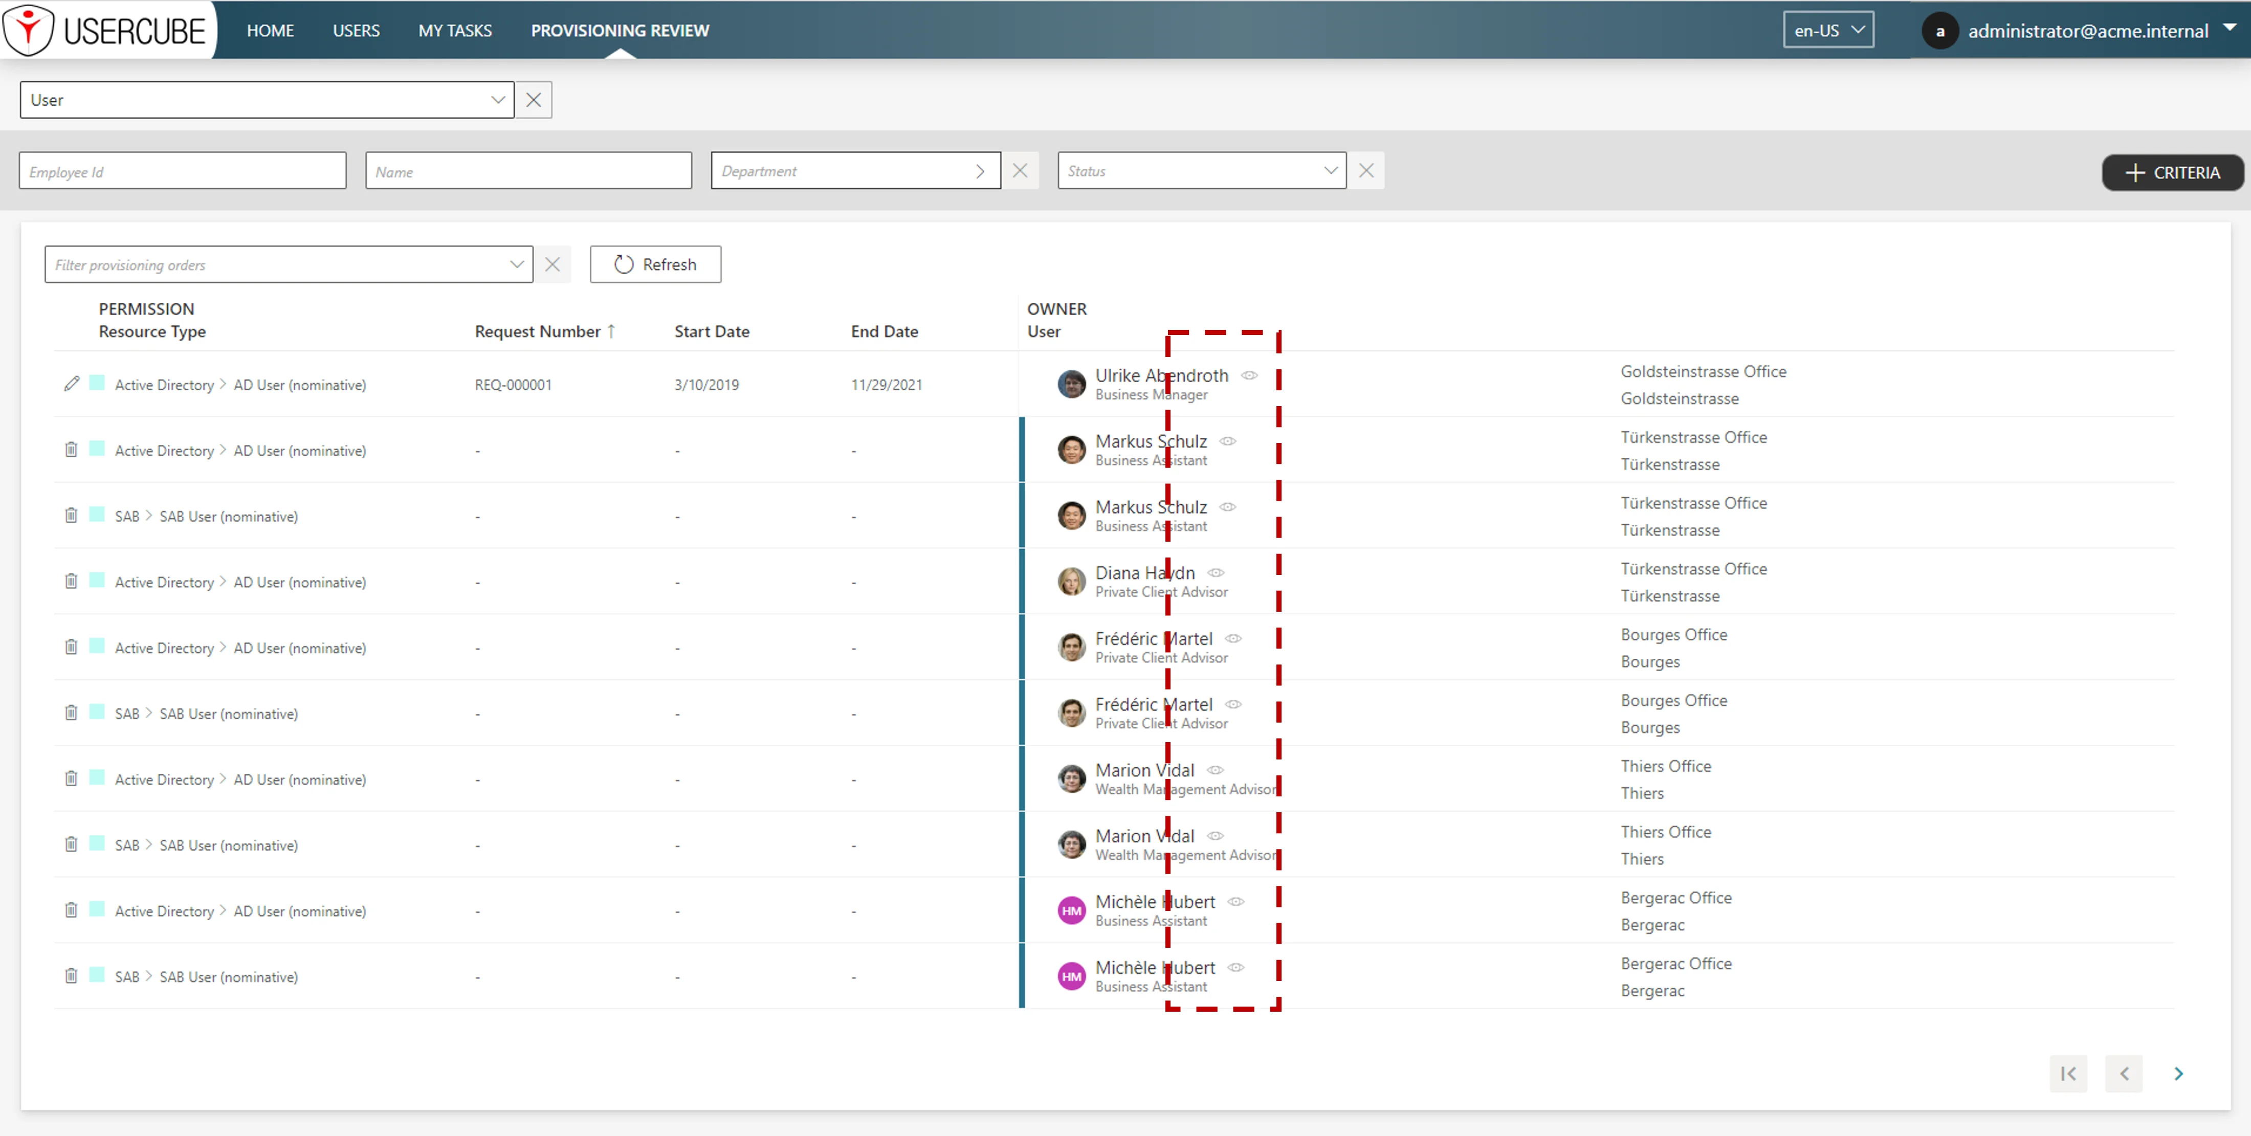Click the color square in the REQ-000001 row

[x=97, y=383]
